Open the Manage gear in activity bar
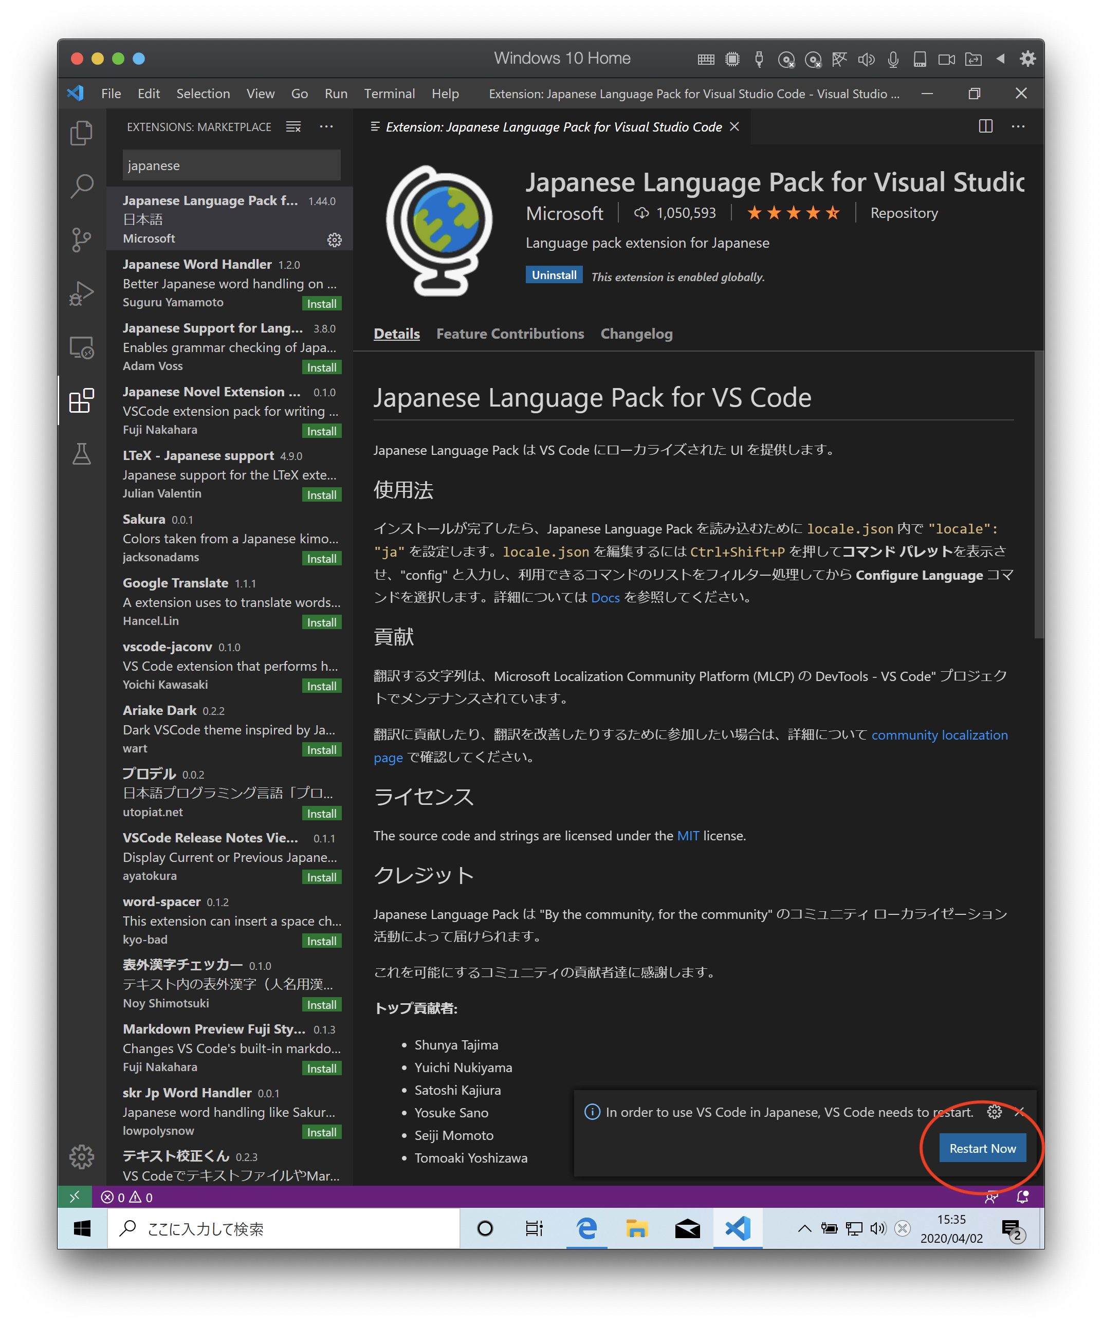 click(x=81, y=1156)
